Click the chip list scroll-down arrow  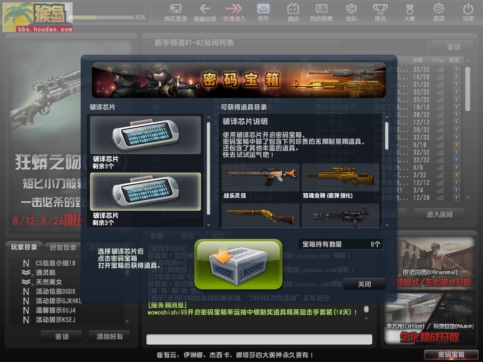pos(208,225)
